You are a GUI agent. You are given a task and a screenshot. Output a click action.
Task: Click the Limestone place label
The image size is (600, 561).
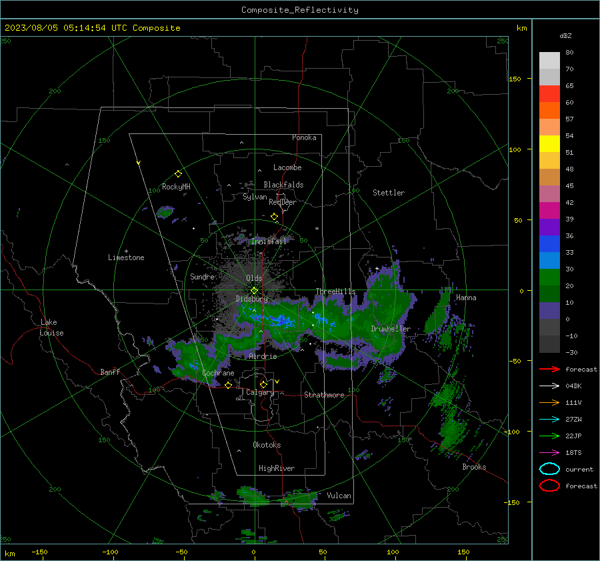126,257
